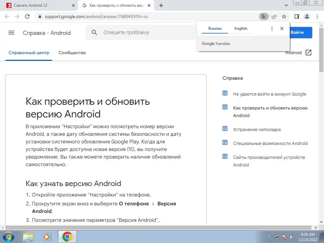The height and width of the screenshot is (243, 324).
Task: Bookmark this page with the star icon
Action: [284, 16]
